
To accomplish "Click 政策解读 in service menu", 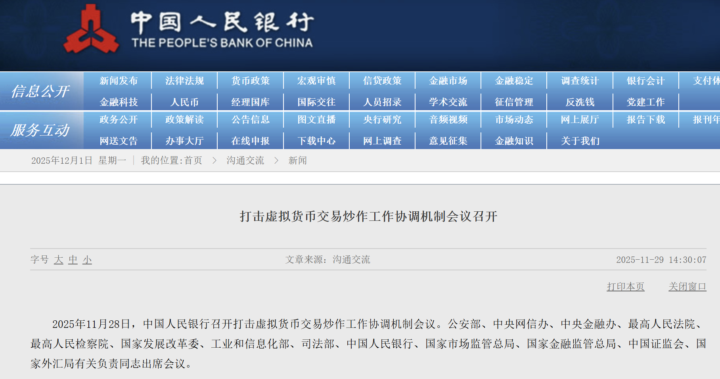I will [x=184, y=120].
